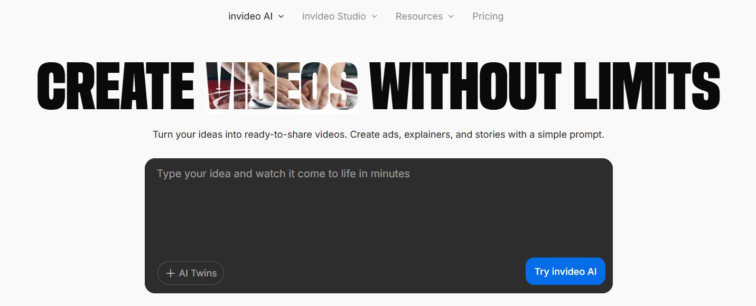This screenshot has width=756, height=306.
Task: Open the invideo Studio menu label
Action: [334, 16]
